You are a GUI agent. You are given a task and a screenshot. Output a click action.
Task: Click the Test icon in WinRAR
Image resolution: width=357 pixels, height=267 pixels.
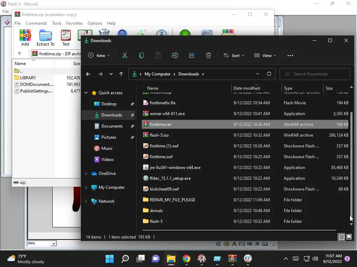pyautogui.click(x=66, y=38)
